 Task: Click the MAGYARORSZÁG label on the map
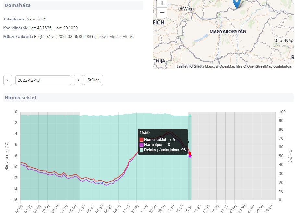(x=227, y=32)
